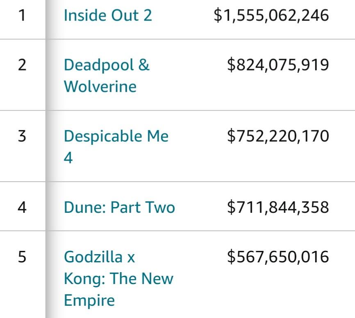Select the rank 2 cell

22,65
